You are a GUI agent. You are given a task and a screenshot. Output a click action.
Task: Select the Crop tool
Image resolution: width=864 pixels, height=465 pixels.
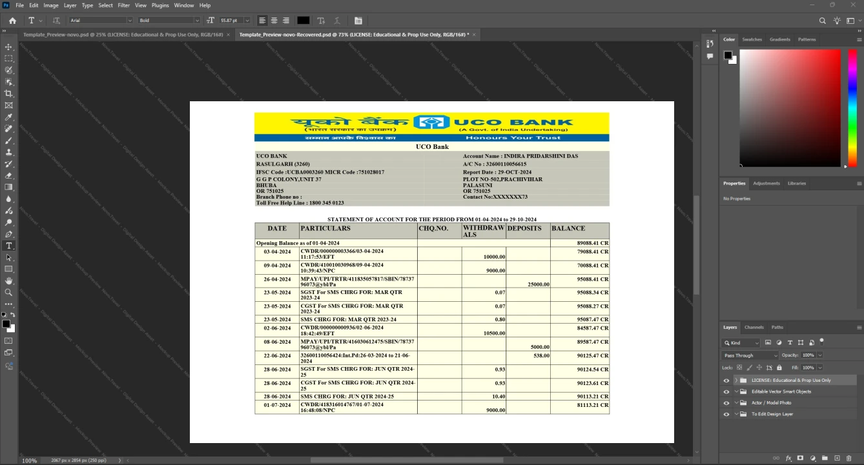tap(8, 94)
